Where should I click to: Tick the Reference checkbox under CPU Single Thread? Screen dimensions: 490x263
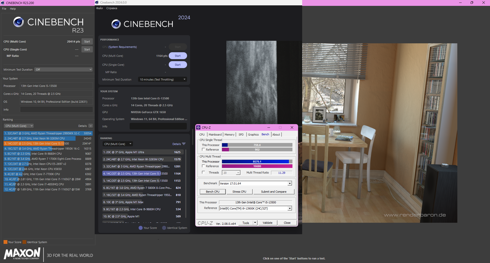[203, 150]
